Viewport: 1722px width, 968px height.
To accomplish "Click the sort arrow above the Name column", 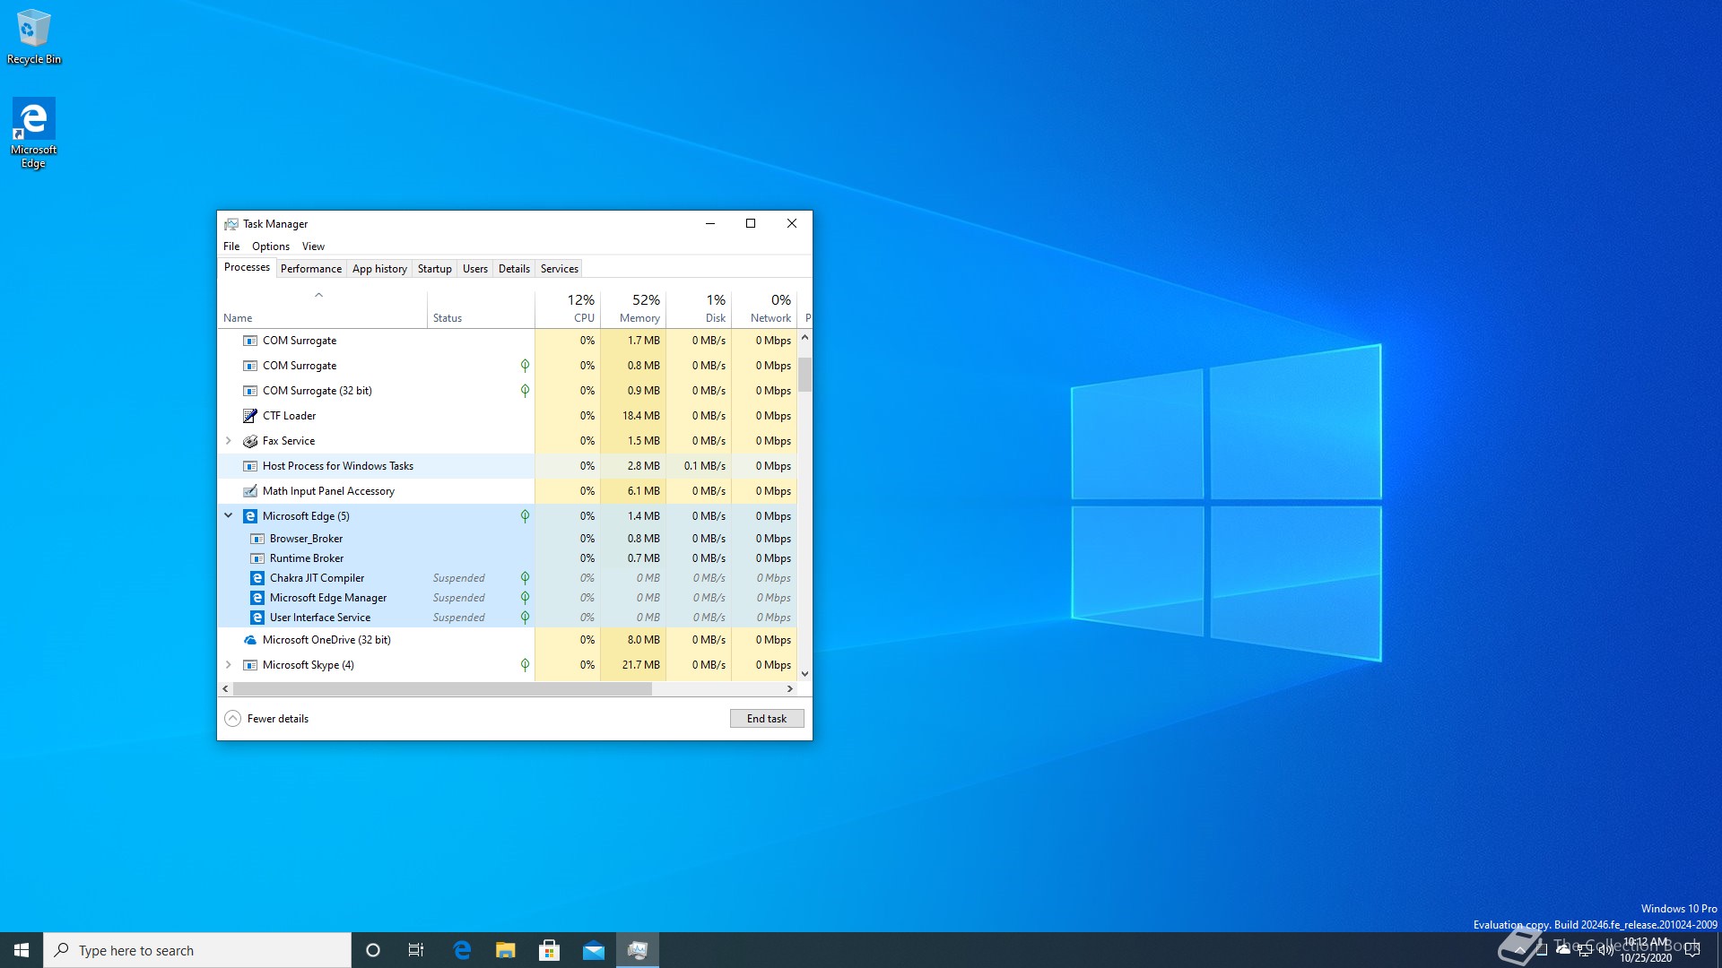I will (x=318, y=295).
